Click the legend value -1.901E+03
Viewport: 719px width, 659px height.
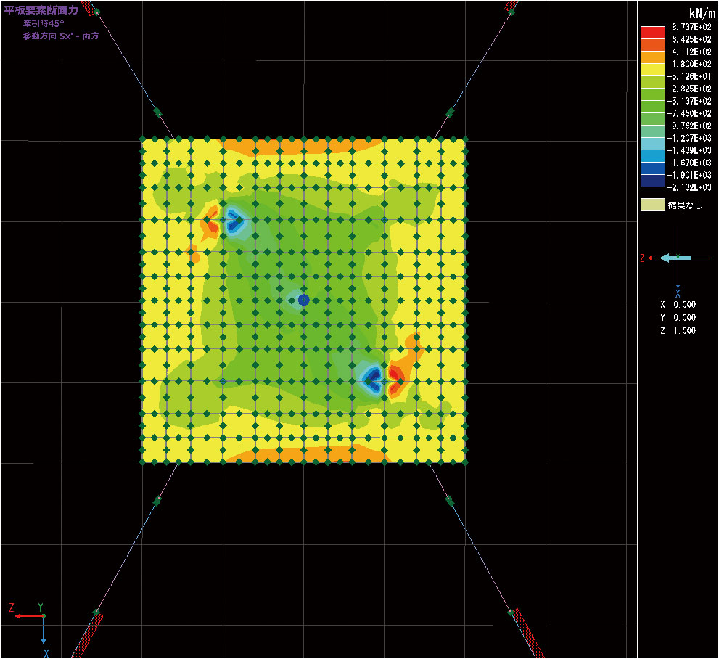[689, 175]
